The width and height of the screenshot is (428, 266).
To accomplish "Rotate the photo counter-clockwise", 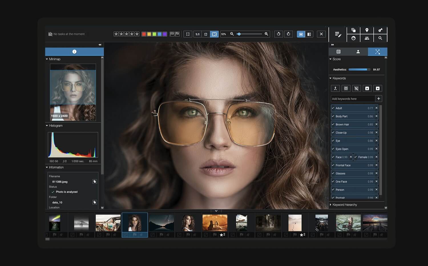I will tap(278, 34).
